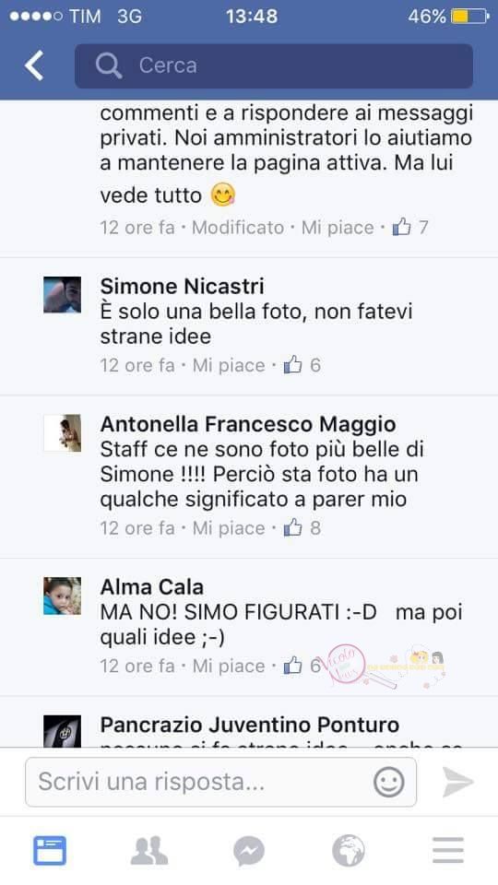Screen dimensions: 498x885
Task: Open Simone Nicastri's profile name
Action: 182,286
